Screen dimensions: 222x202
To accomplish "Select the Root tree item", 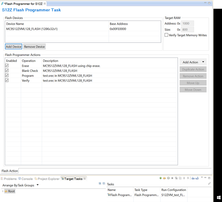I will tap(10, 191).
